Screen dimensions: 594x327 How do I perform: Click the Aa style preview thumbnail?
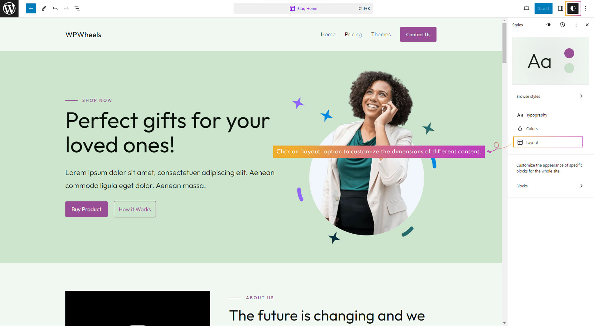coord(550,61)
